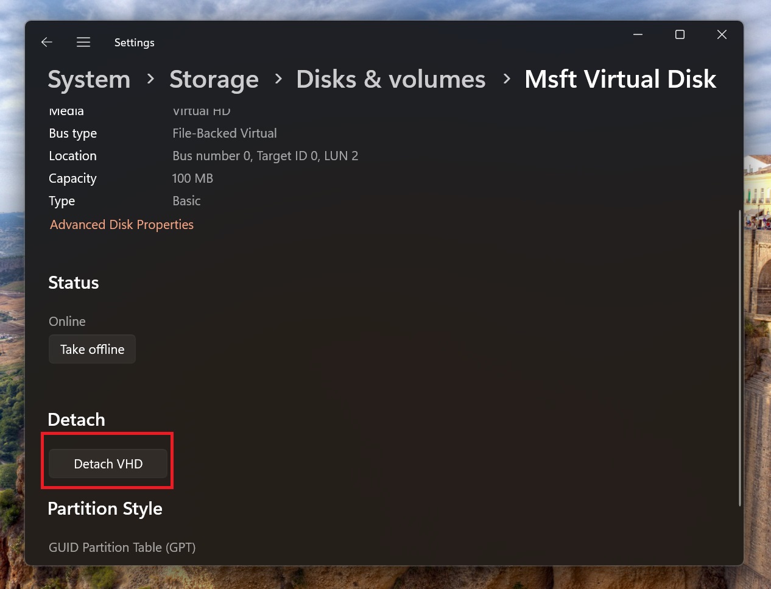Click the Partition Style heading
Viewport: 771px width, 589px height.
pyautogui.click(x=105, y=509)
